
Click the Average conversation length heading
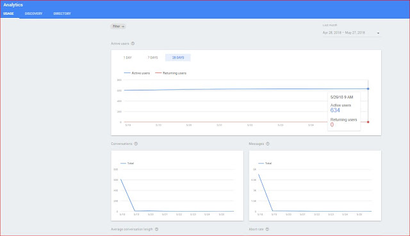[132, 230]
